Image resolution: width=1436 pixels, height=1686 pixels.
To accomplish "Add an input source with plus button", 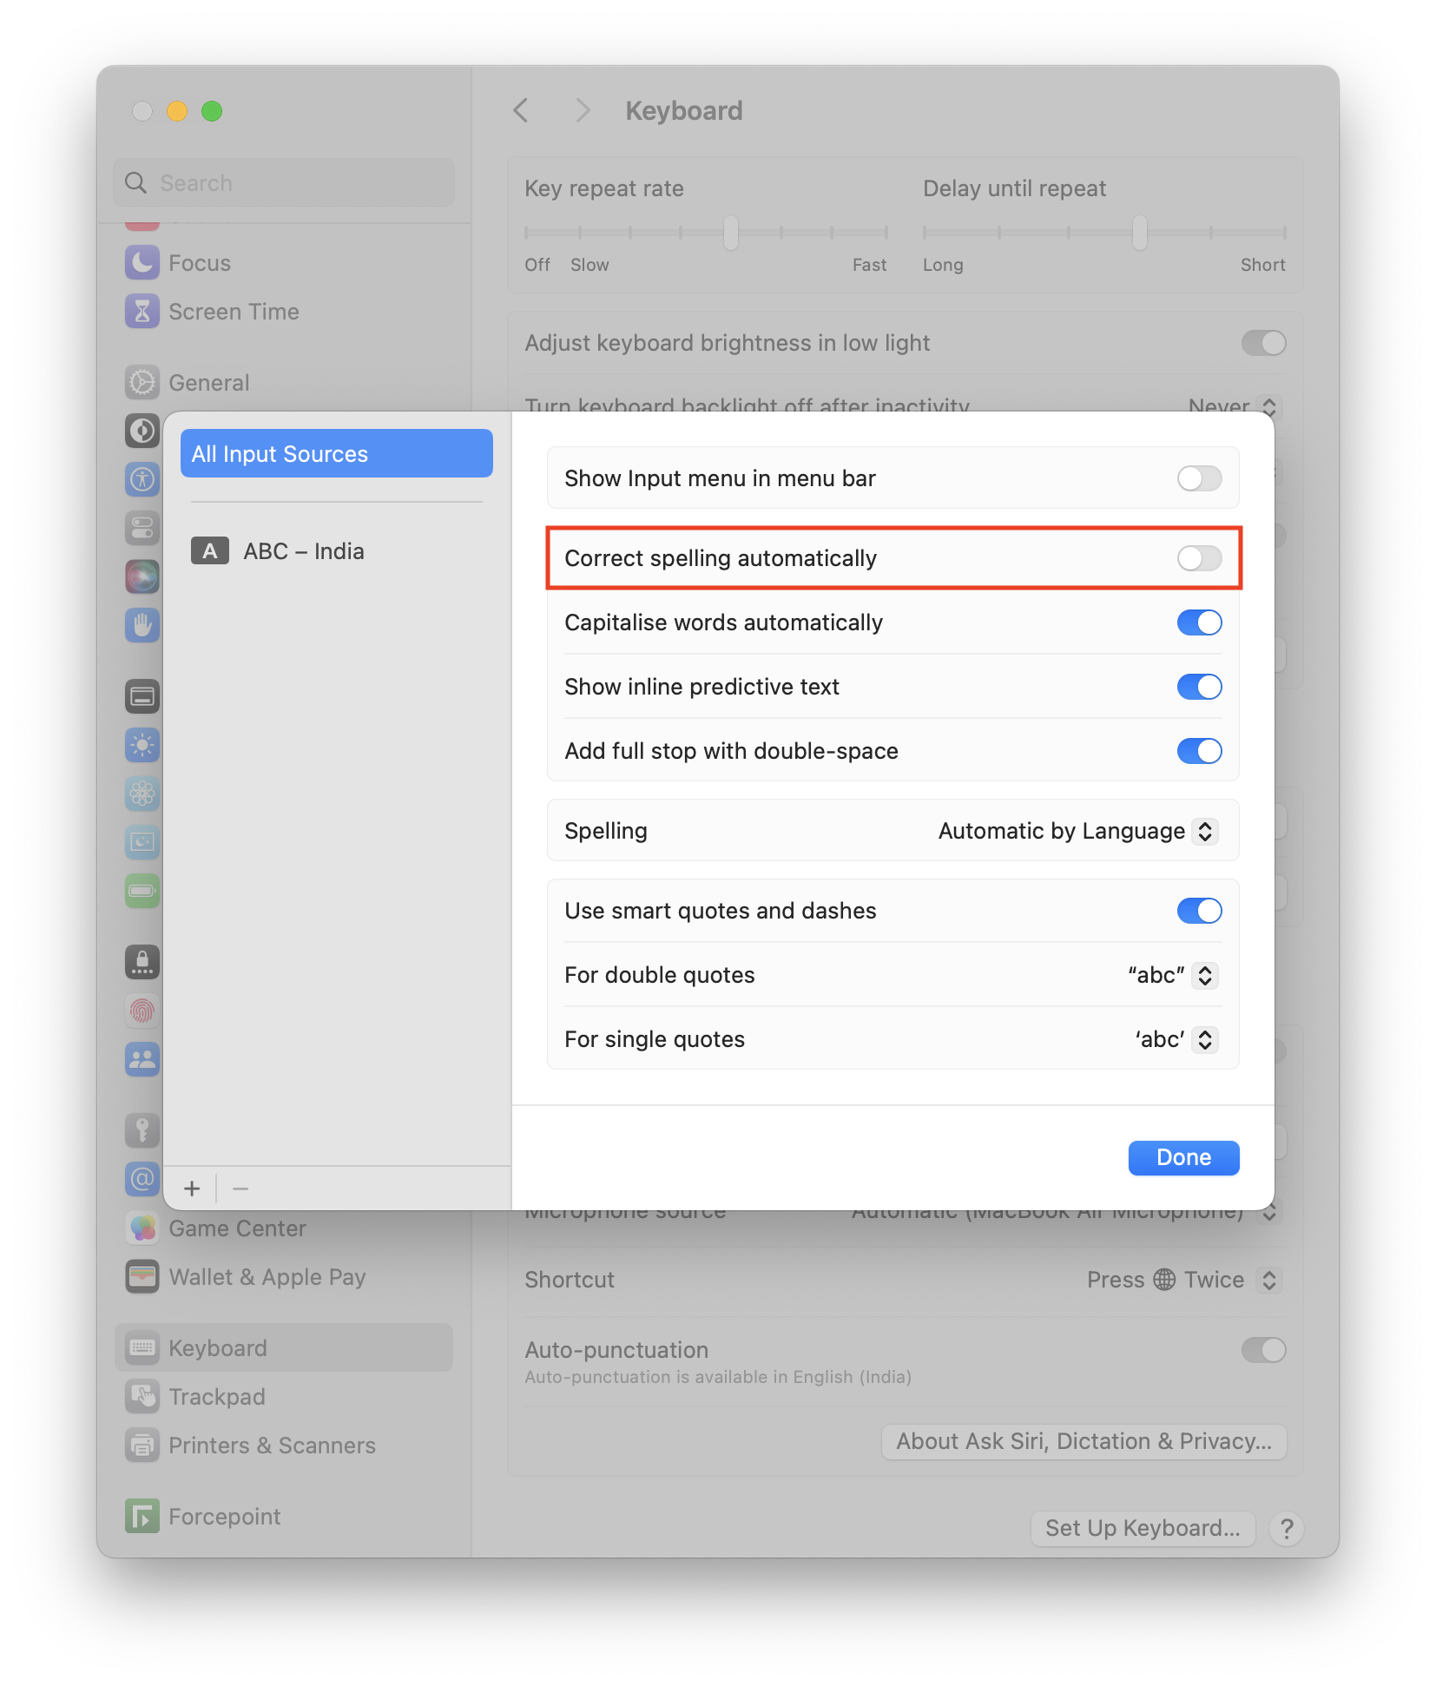I will pos(192,1189).
